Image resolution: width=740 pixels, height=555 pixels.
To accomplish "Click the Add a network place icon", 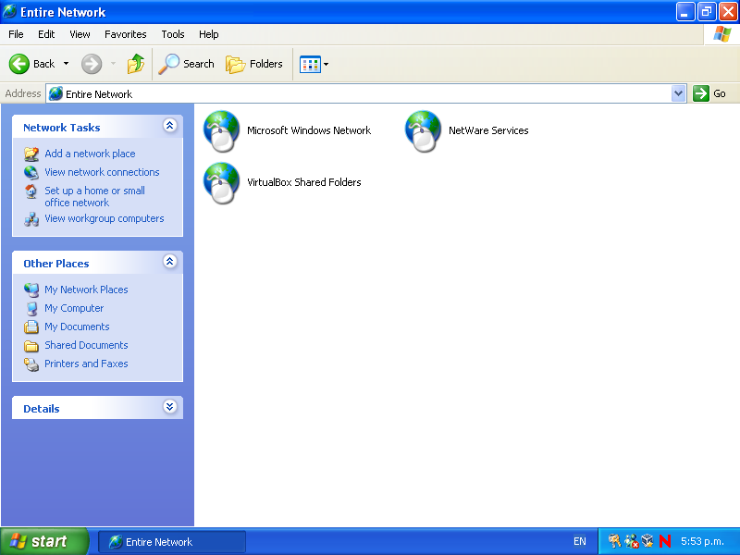I will 31,154.
